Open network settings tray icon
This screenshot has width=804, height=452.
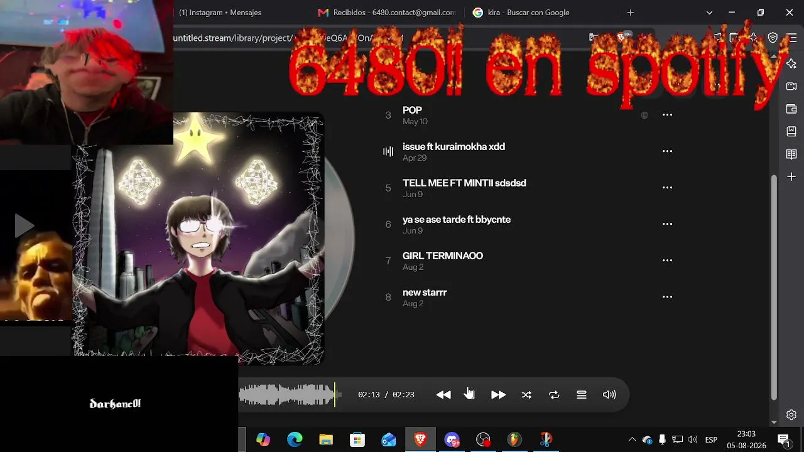click(677, 439)
